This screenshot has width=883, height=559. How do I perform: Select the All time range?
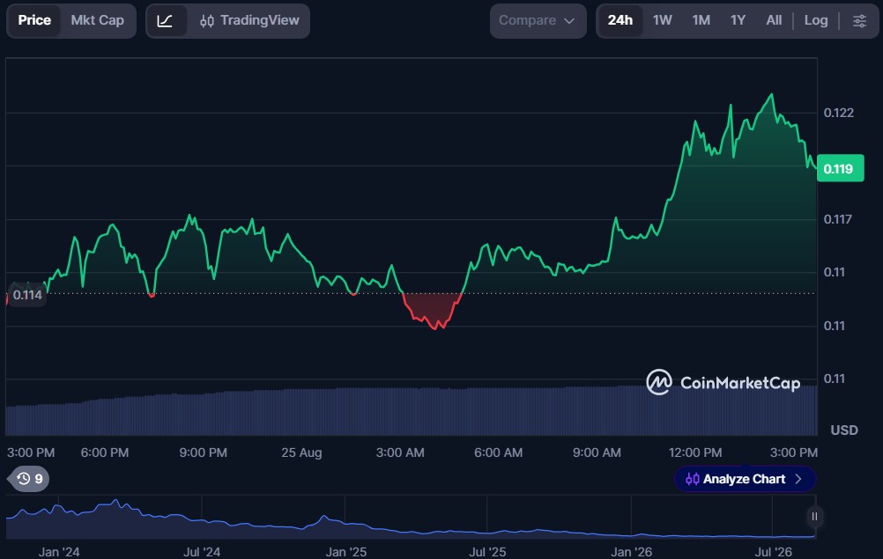(x=774, y=20)
